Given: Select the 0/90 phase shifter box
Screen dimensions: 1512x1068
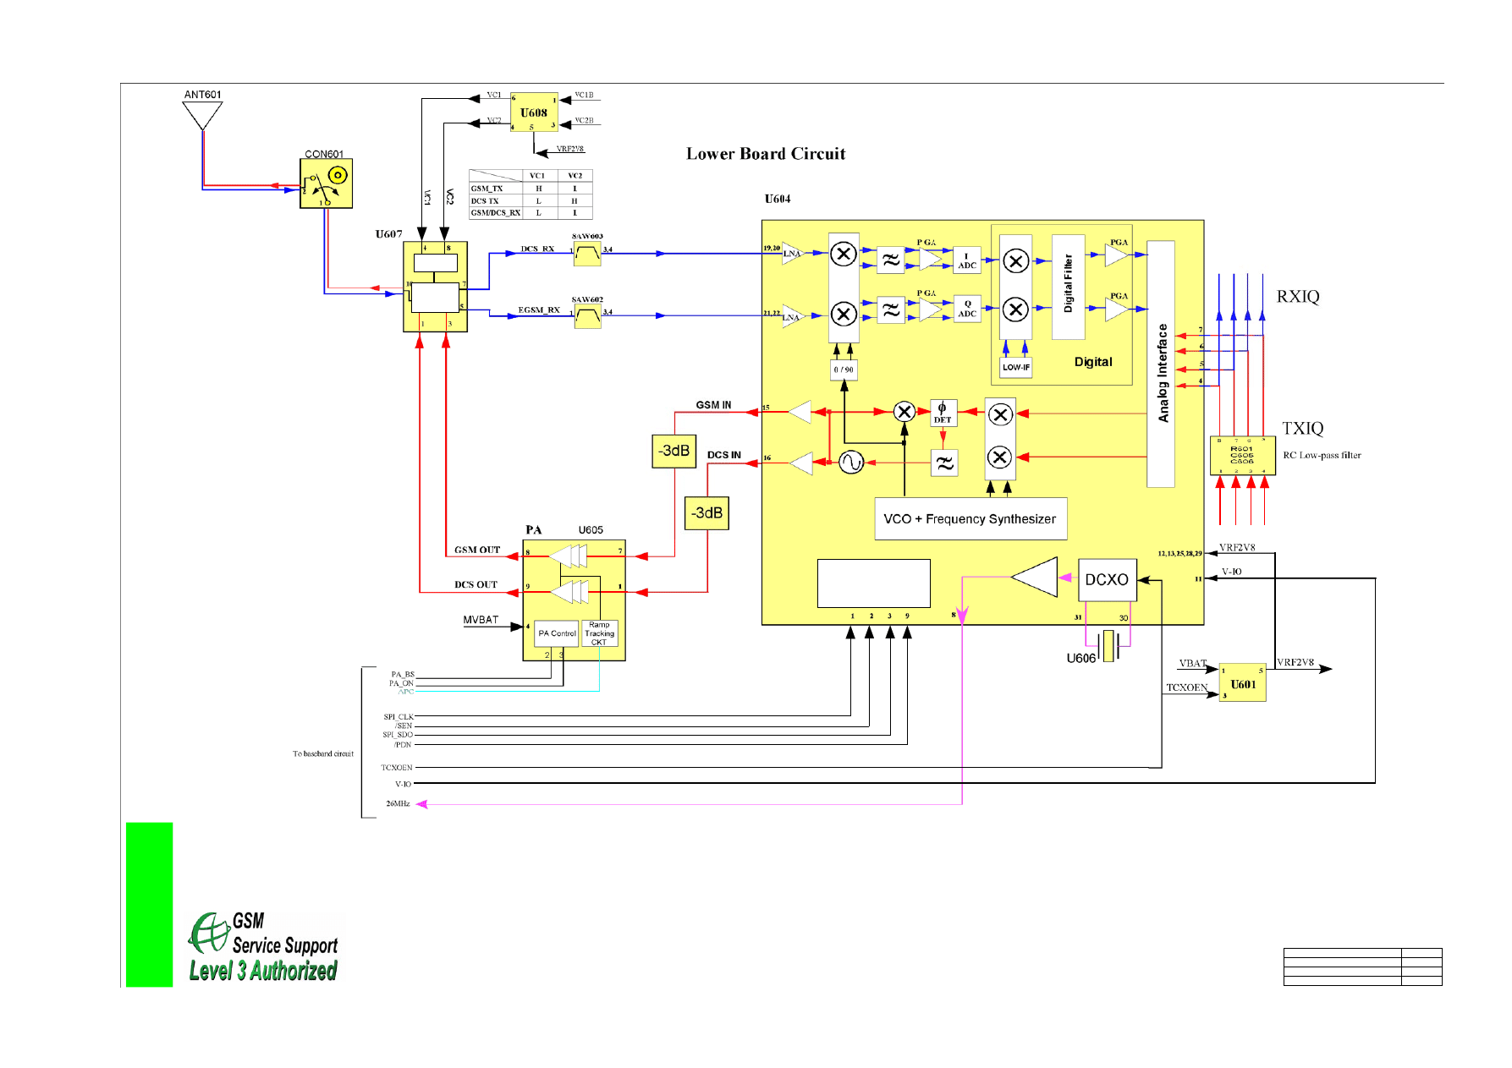Looking at the screenshot, I should [844, 370].
